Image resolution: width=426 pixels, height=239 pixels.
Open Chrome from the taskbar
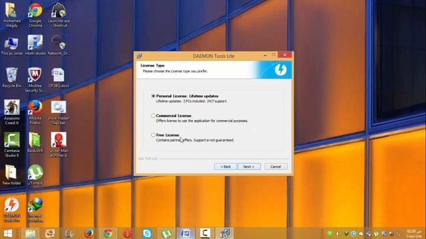tap(108, 233)
